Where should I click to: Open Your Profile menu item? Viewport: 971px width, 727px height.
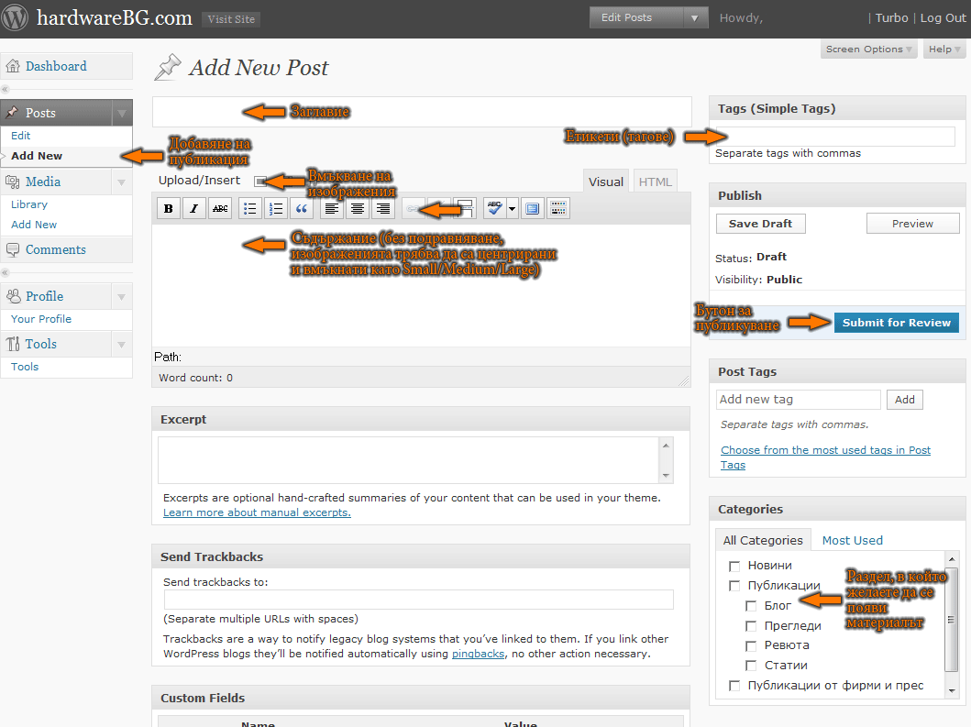pos(41,319)
